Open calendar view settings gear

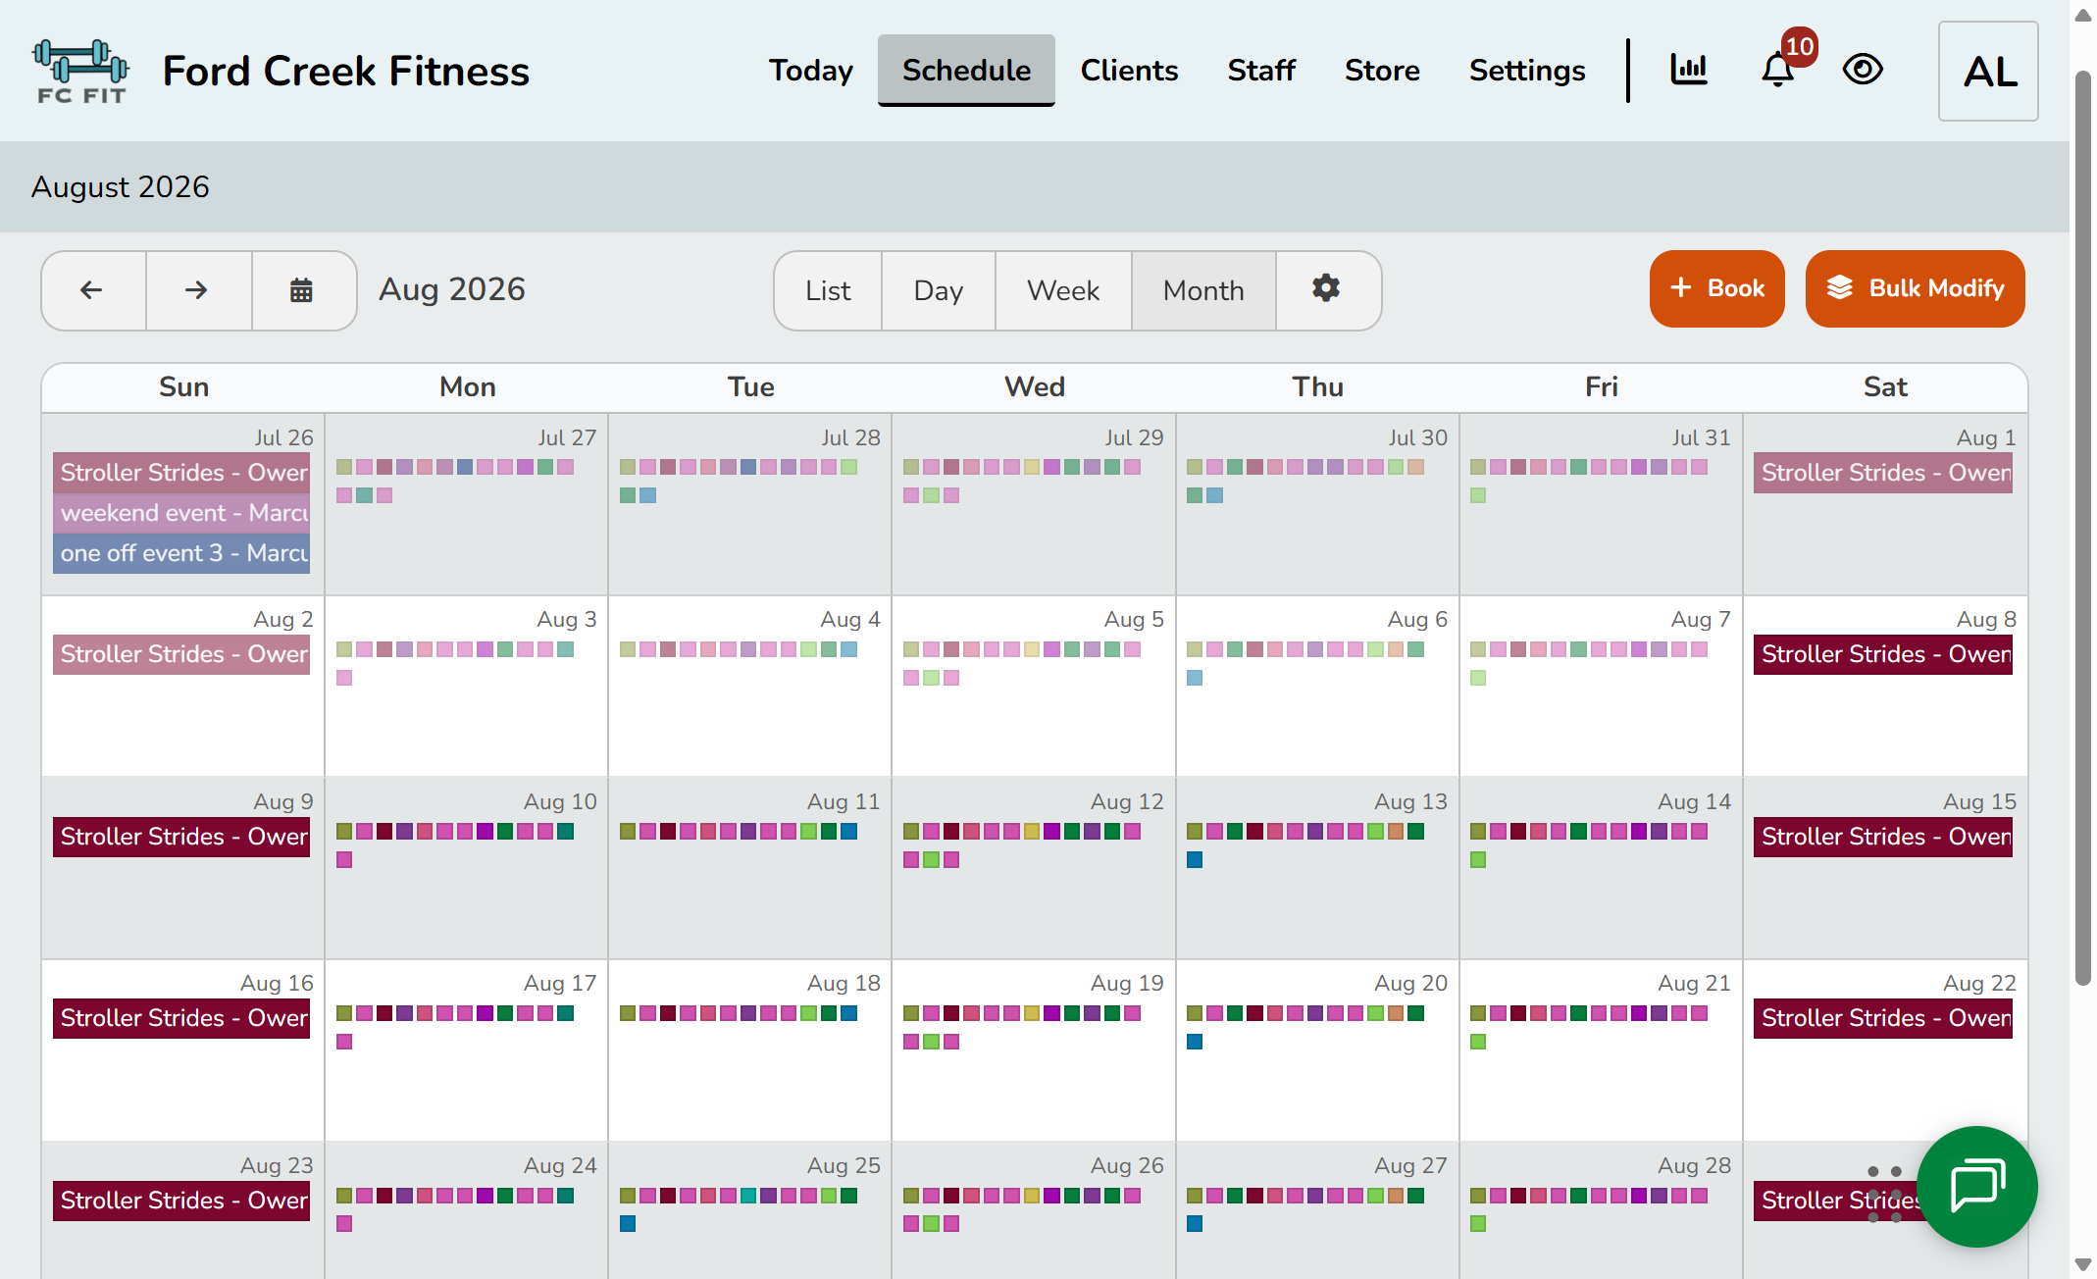tap(1326, 289)
